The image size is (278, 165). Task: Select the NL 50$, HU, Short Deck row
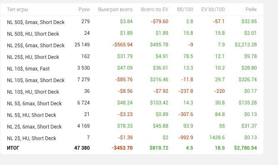132,34
